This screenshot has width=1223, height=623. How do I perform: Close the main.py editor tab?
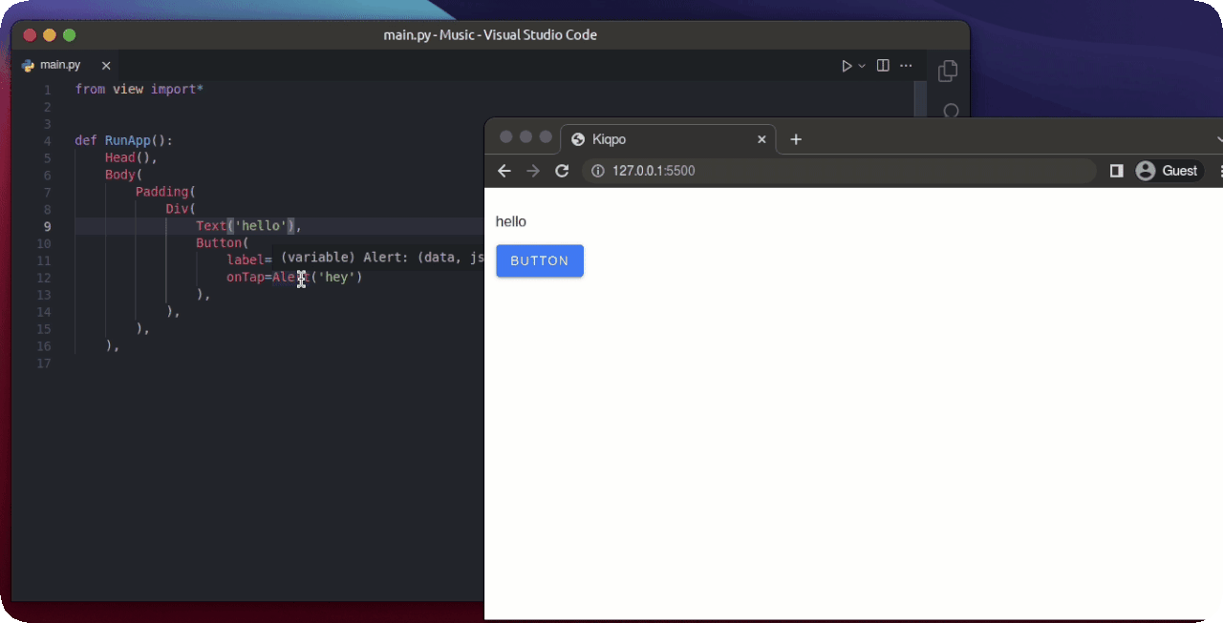[106, 66]
